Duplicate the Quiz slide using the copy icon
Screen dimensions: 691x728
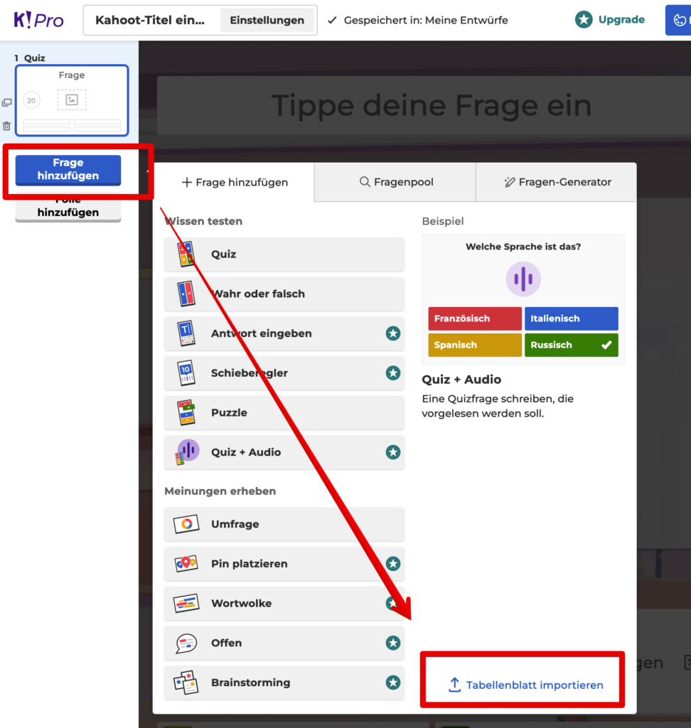[x=7, y=102]
